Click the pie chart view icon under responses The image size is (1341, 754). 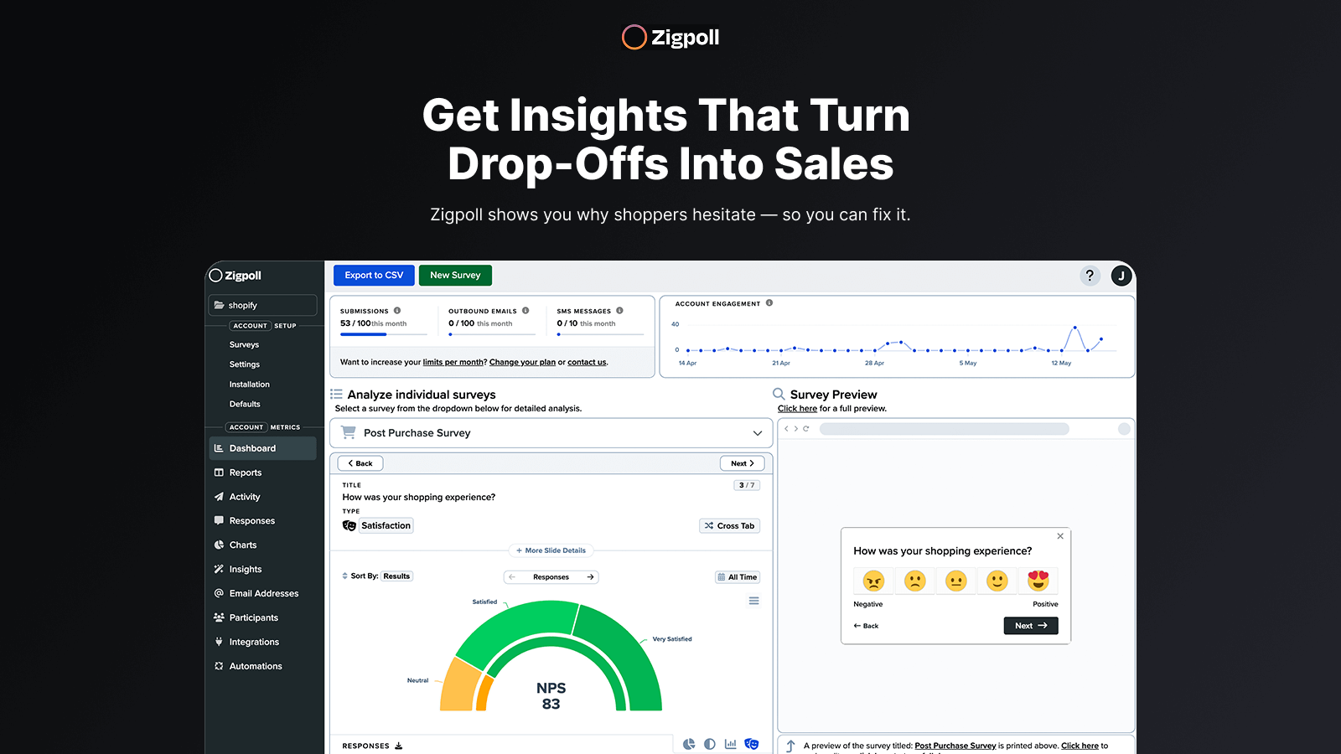689,743
